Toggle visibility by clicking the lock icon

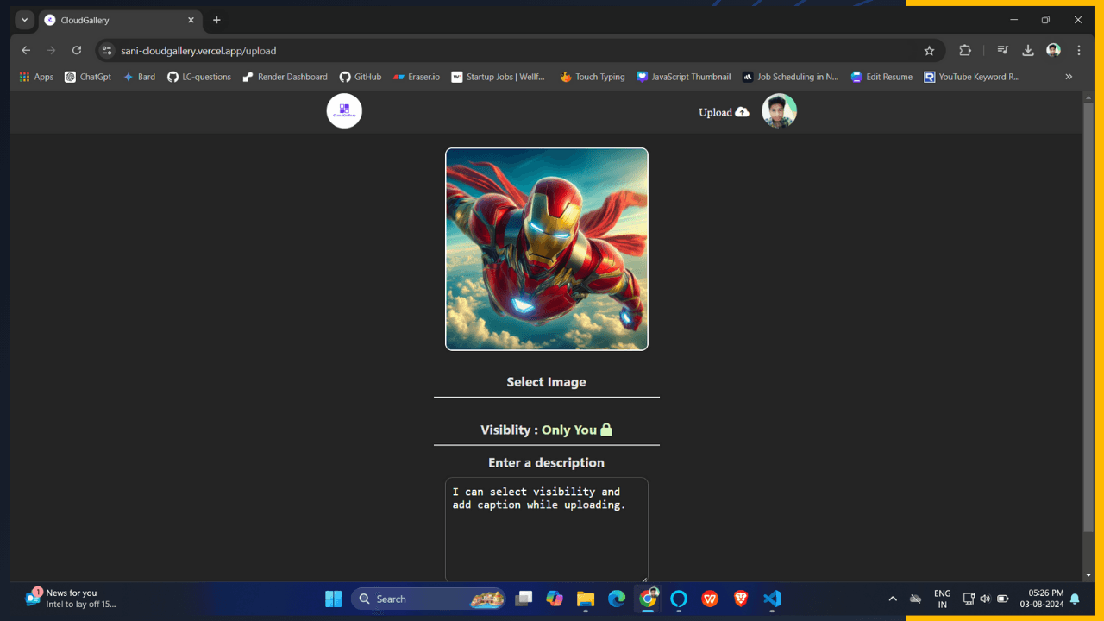(x=607, y=429)
